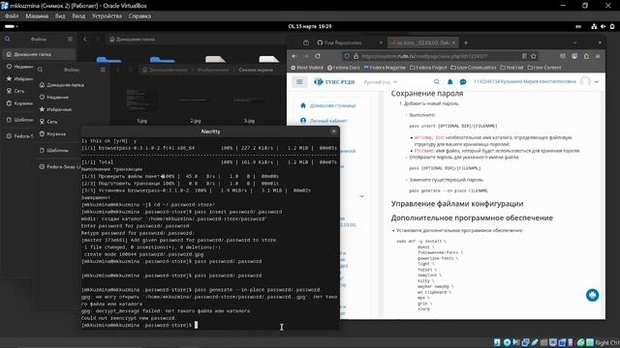Open the Ввод menu
The height and width of the screenshot is (348, 620).
(78, 16)
